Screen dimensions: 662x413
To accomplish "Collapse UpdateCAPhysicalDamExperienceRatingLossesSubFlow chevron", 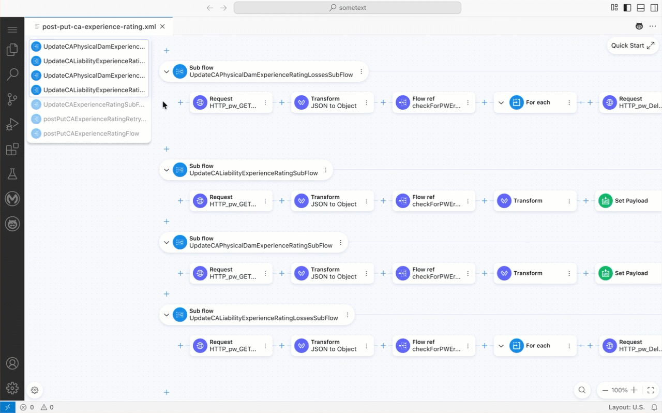I will (x=167, y=72).
